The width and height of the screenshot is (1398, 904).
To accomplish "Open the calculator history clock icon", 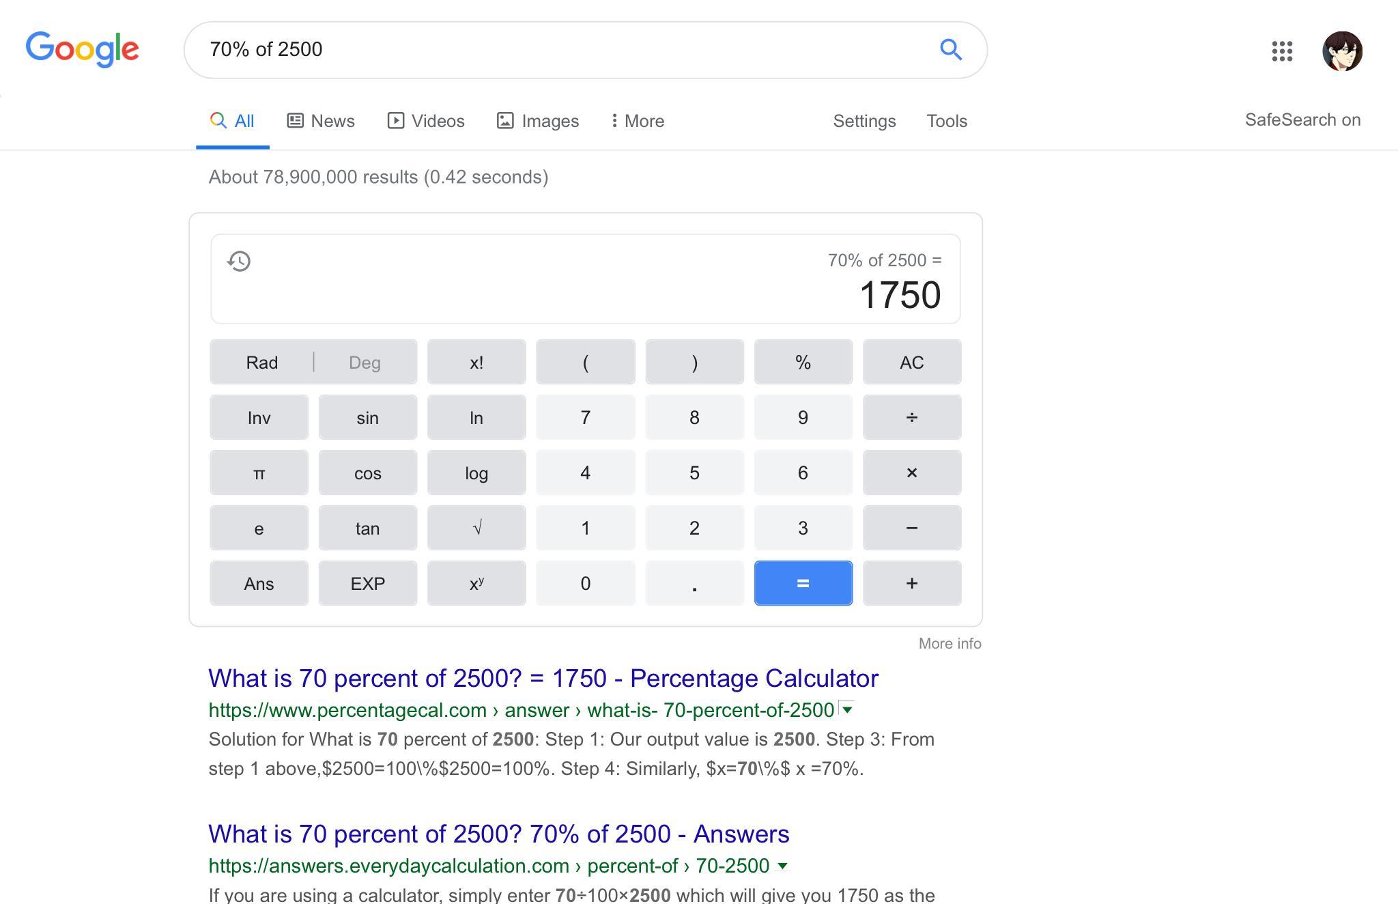I will (239, 261).
